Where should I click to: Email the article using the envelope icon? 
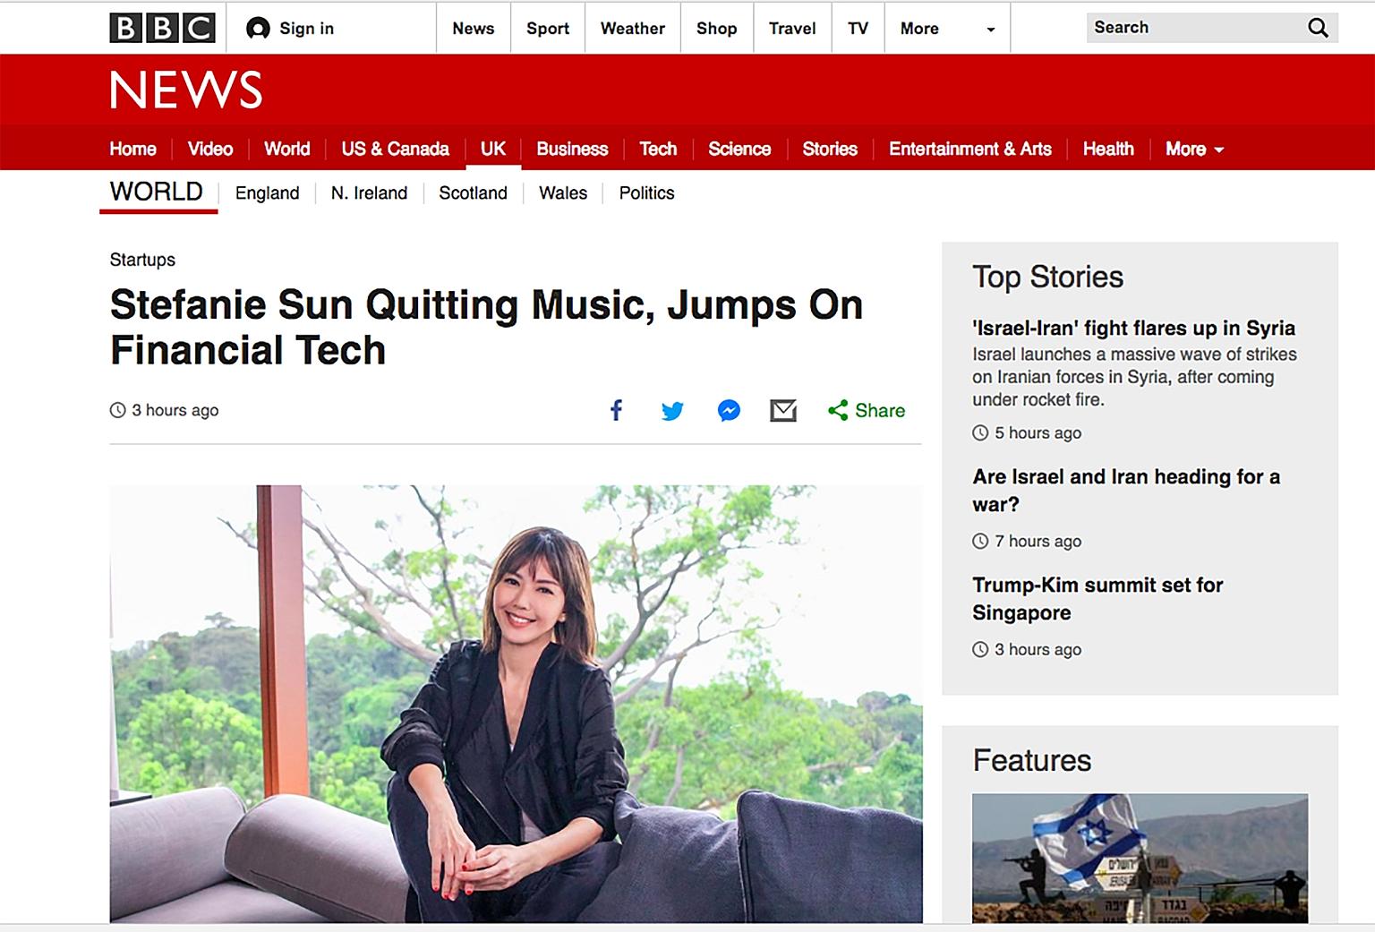tap(783, 411)
